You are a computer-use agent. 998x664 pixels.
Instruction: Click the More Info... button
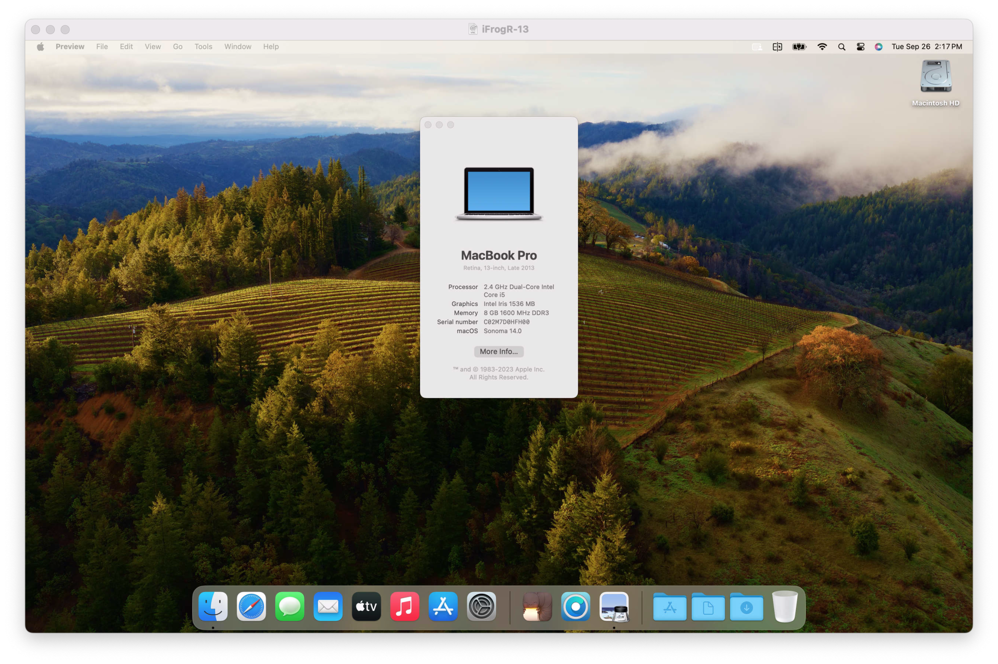tap(499, 351)
